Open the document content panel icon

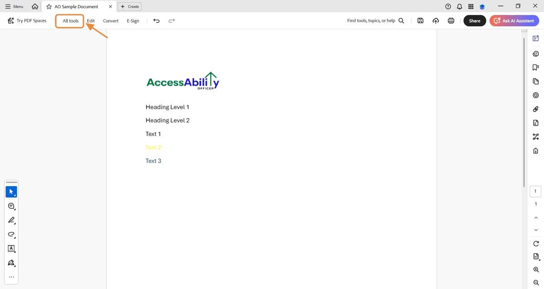tap(536, 123)
